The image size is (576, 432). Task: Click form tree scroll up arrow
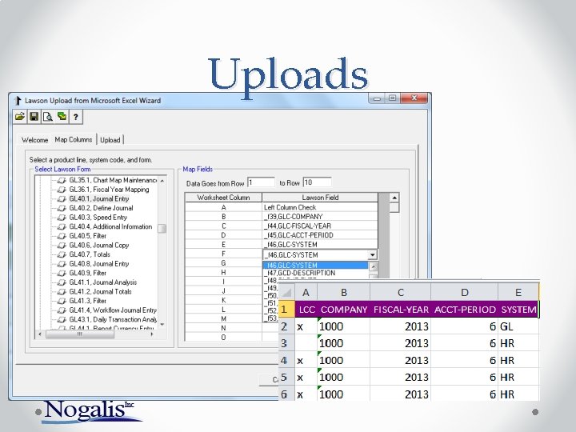[162, 181]
